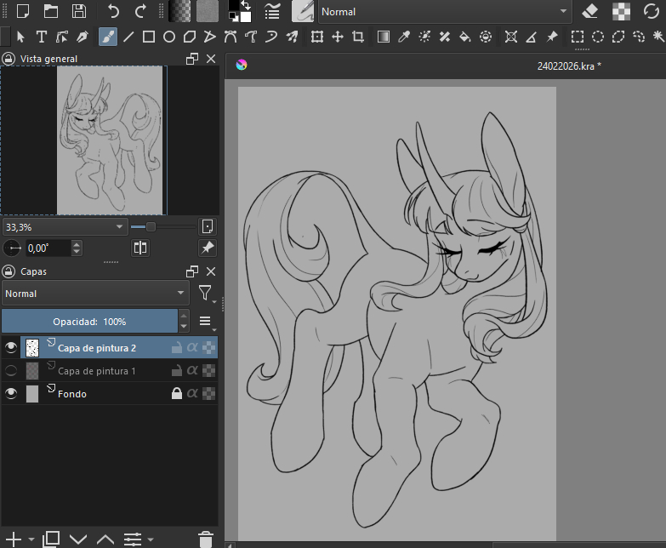Screen dimensions: 666x548
Task: Pick the Rectangle shape tool
Action: tap(148, 37)
